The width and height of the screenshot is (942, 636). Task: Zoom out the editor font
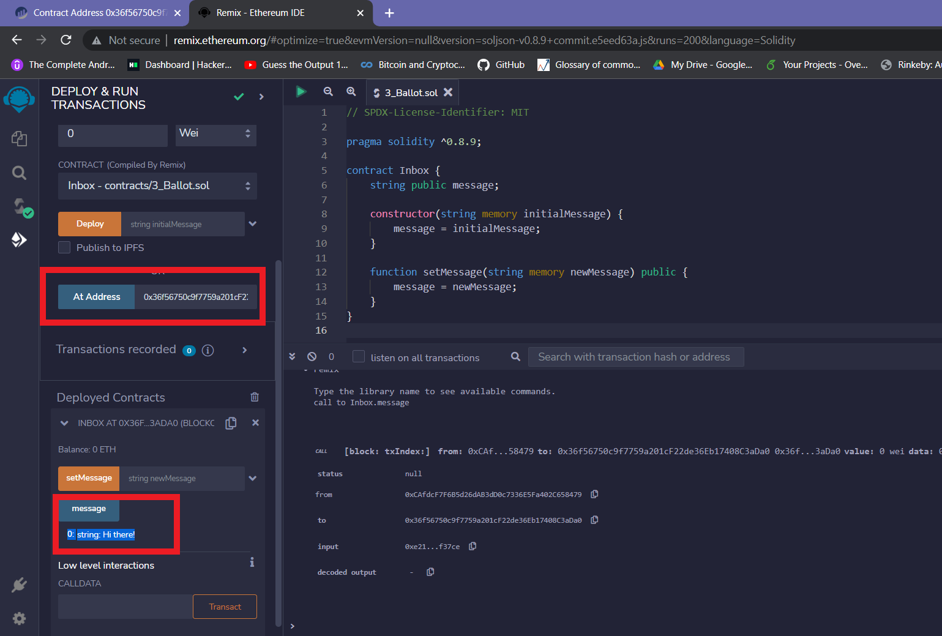click(328, 92)
